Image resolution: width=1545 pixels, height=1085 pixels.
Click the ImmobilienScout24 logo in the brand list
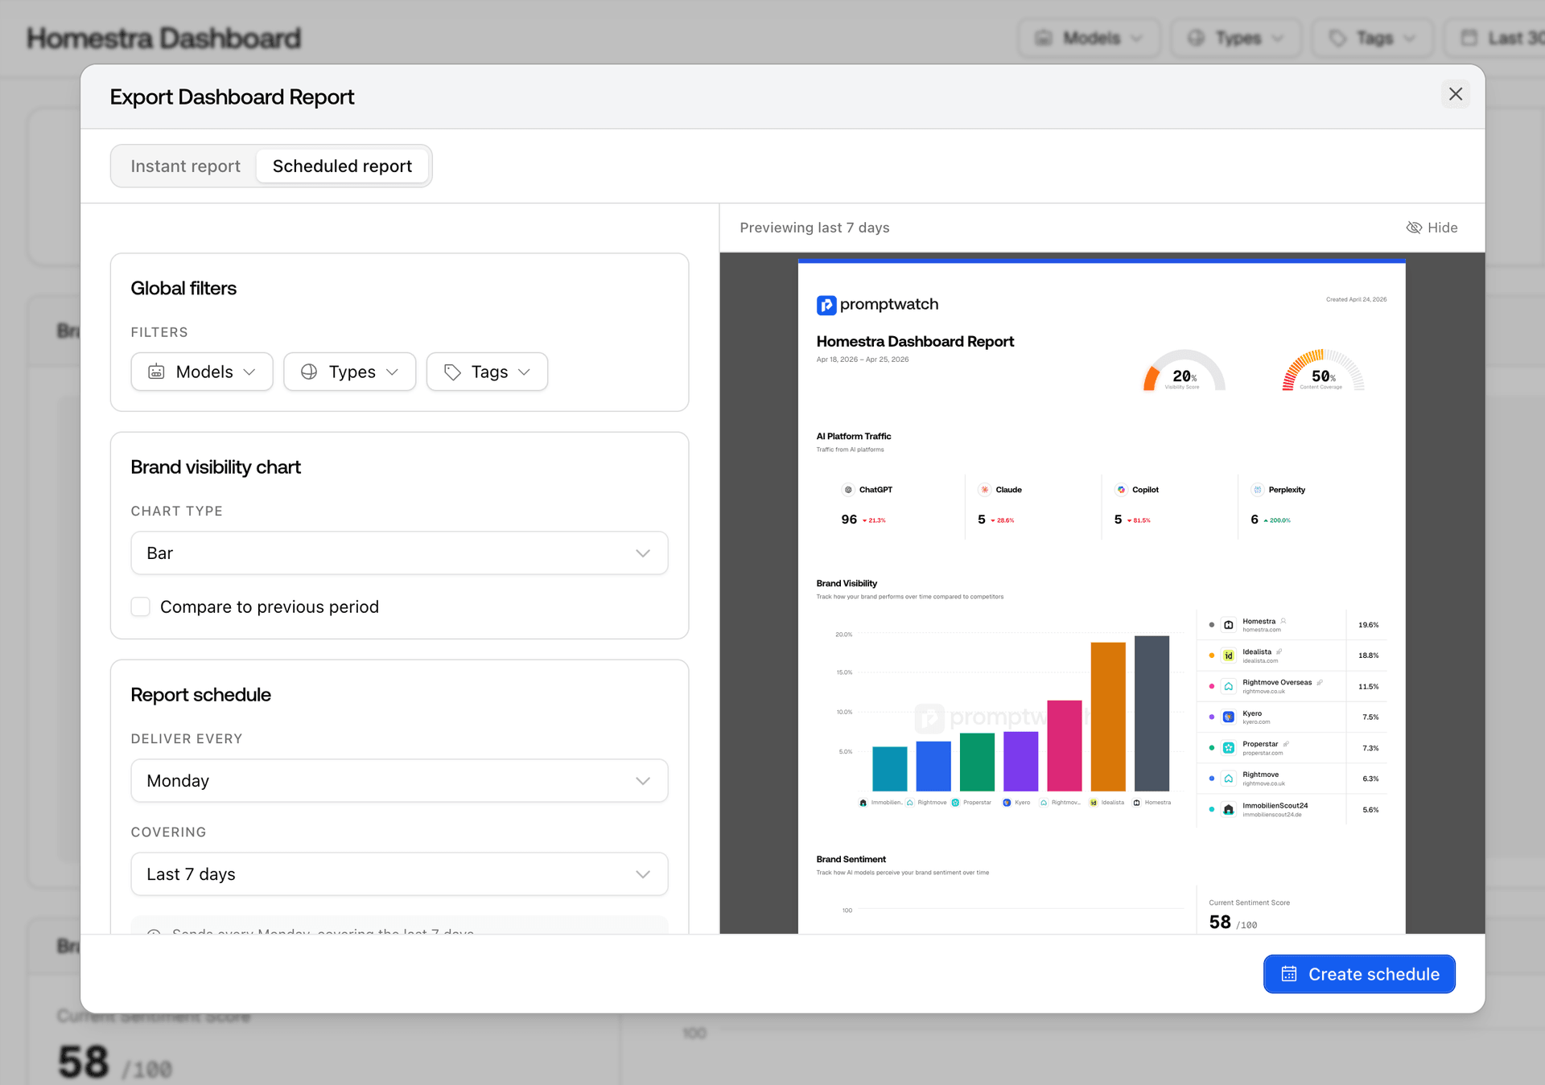point(1229,810)
